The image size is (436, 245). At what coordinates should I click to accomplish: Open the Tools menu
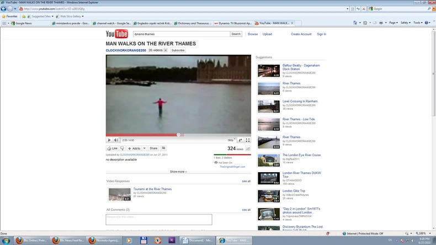(x=418, y=23)
